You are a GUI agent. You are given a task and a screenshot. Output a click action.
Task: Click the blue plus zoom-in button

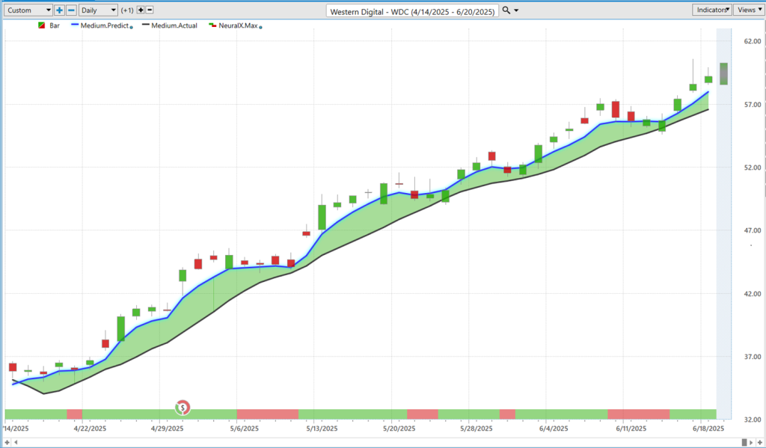(x=59, y=10)
